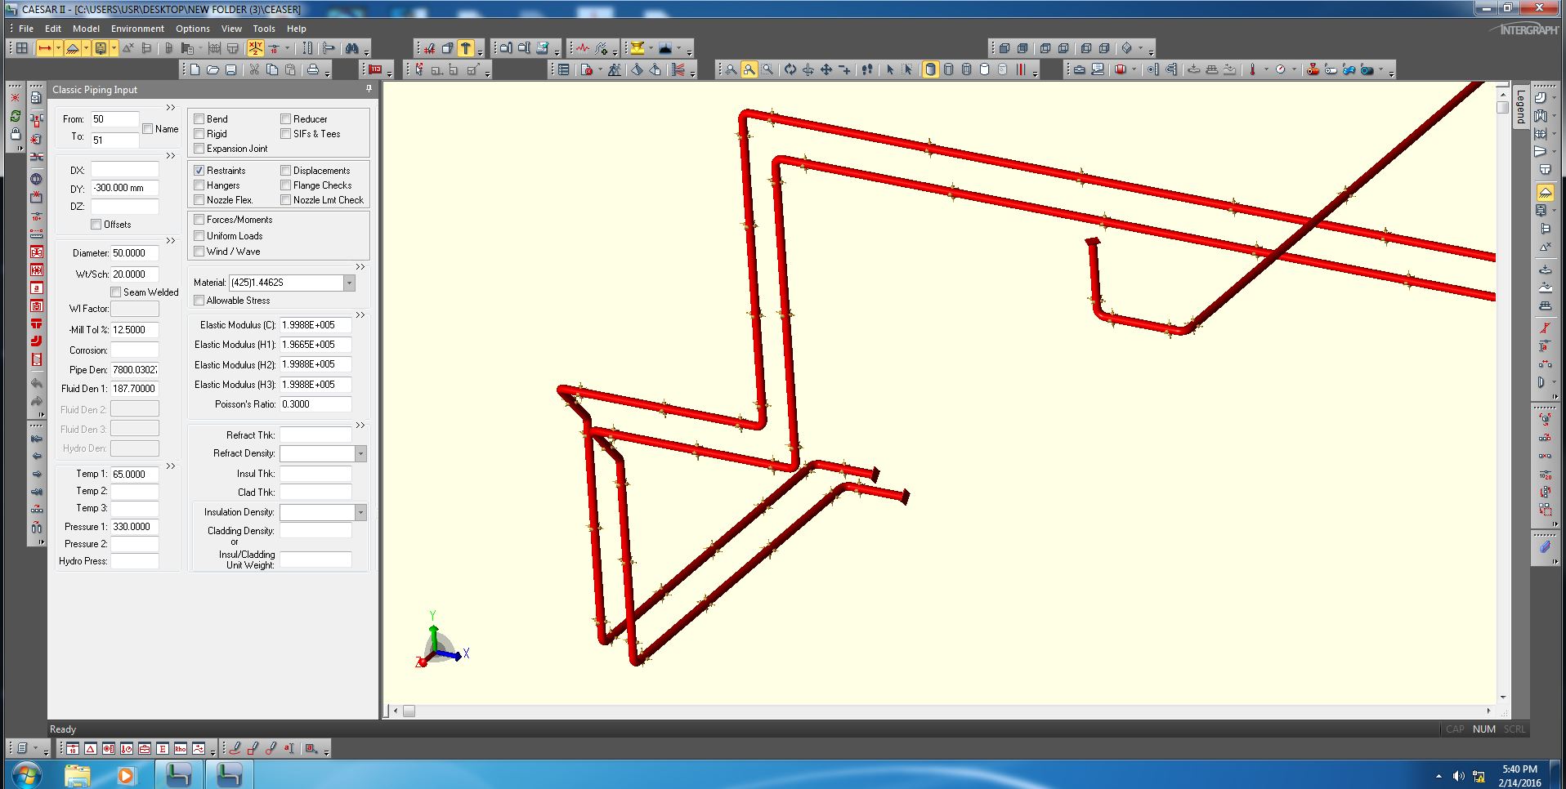This screenshot has width=1566, height=789.
Task: Click the isometric view cube icon
Action: click(1126, 48)
